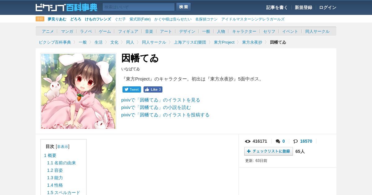Go to breadcrumb 東方Project

[224, 42]
